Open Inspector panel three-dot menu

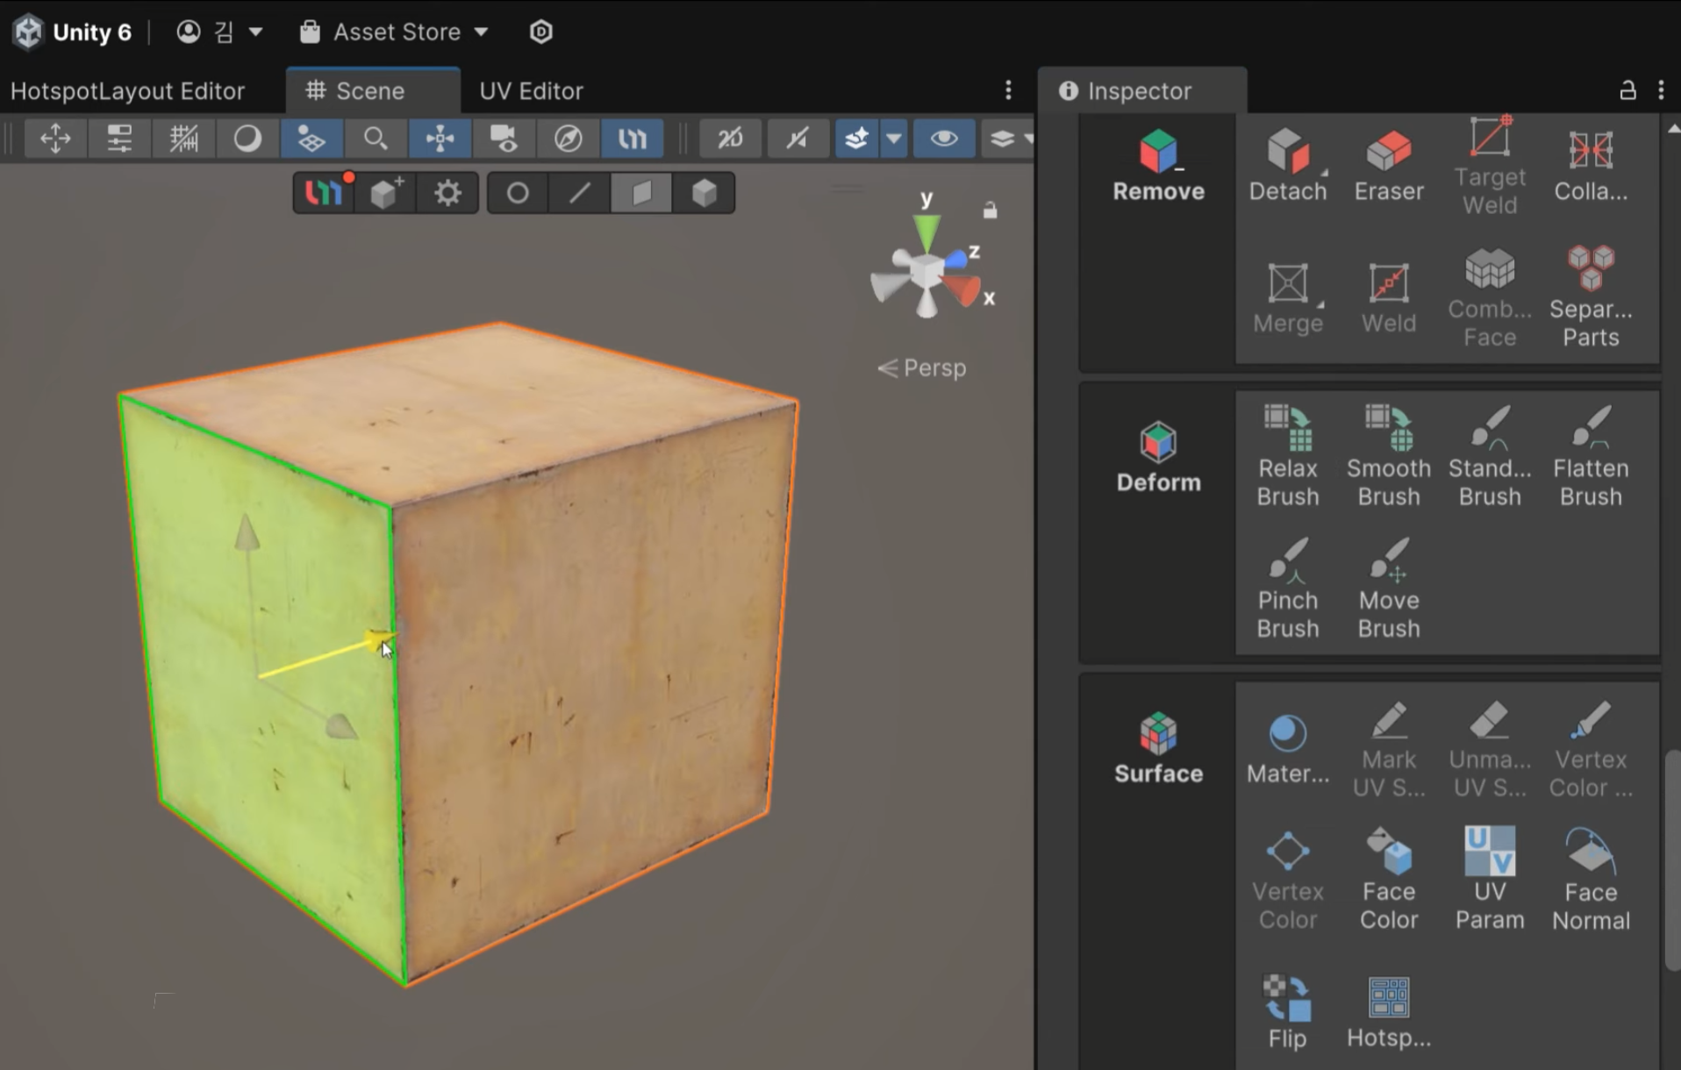pyautogui.click(x=1661, y=90)
